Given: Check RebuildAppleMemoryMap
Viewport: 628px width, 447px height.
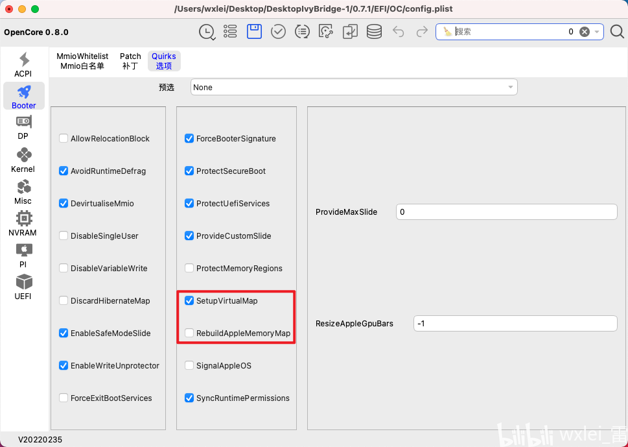Looking at the screenshot, I should click(189, 333).
